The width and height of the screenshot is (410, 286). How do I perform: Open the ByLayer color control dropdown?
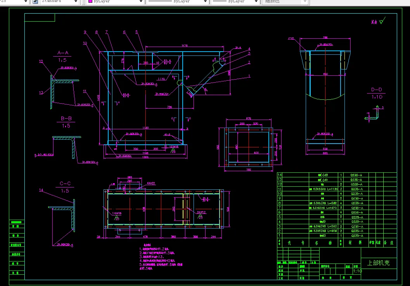(141, 2)
